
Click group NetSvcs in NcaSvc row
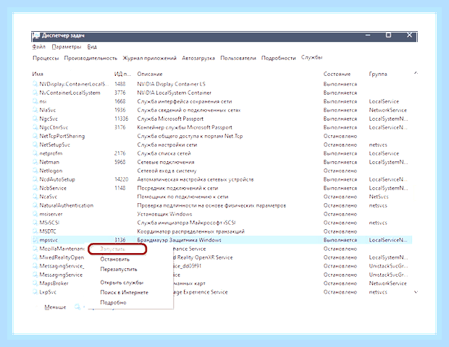(x=379, y=197)
